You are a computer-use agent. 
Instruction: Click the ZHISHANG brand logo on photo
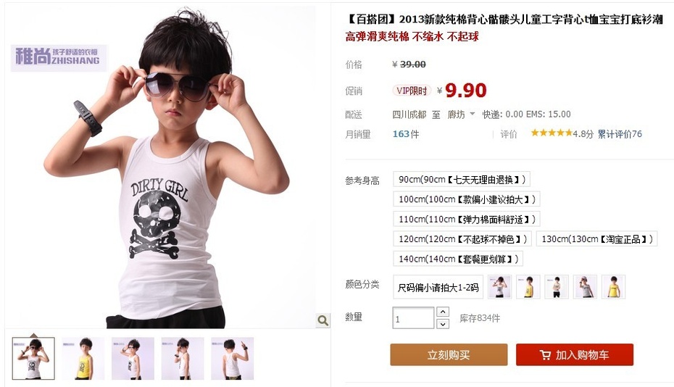click(58, 57)
